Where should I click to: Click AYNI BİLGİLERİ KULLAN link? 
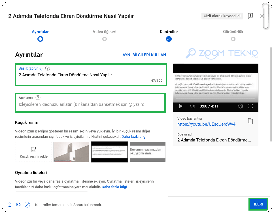coord(144,55)
